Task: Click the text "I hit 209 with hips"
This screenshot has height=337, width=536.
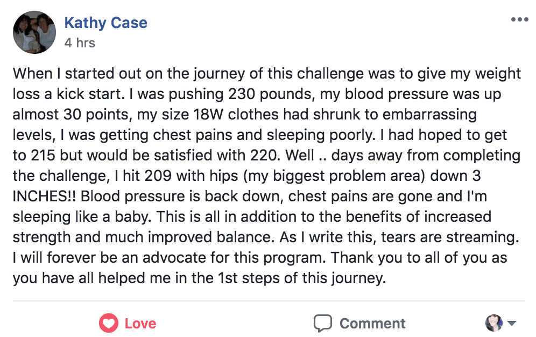Action: (176, 176)
